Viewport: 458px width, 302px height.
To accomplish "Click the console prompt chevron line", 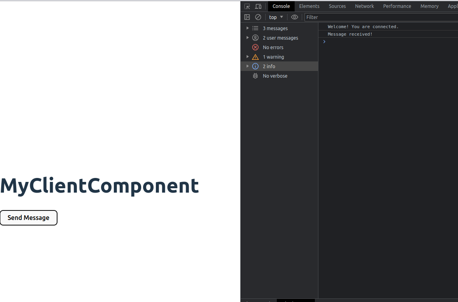I will coord(388,42).
